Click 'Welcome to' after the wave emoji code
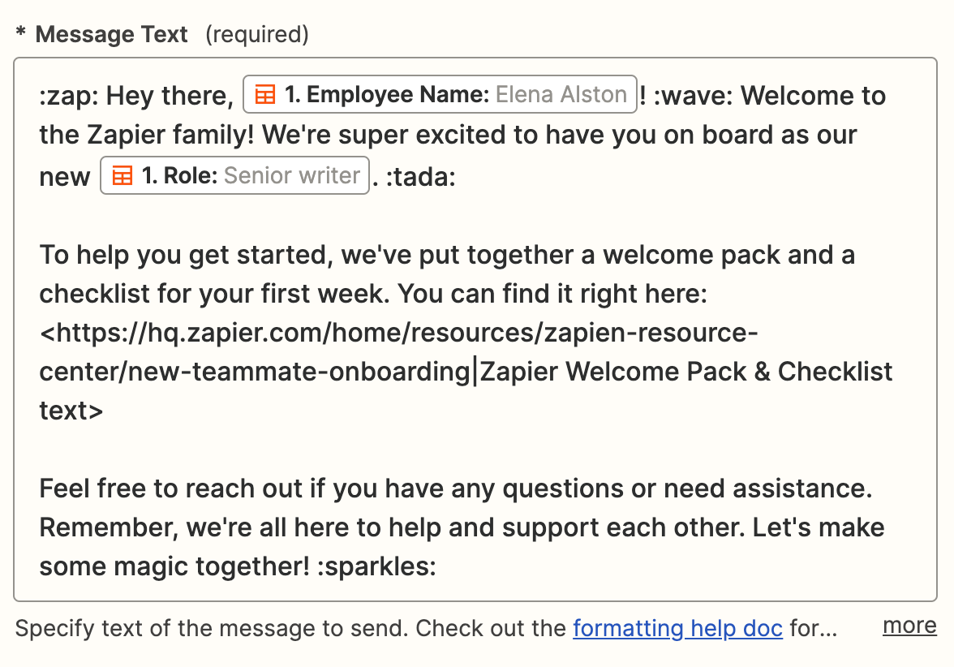Viewport: 954px width, 667px height. click(x=813, y=96)
